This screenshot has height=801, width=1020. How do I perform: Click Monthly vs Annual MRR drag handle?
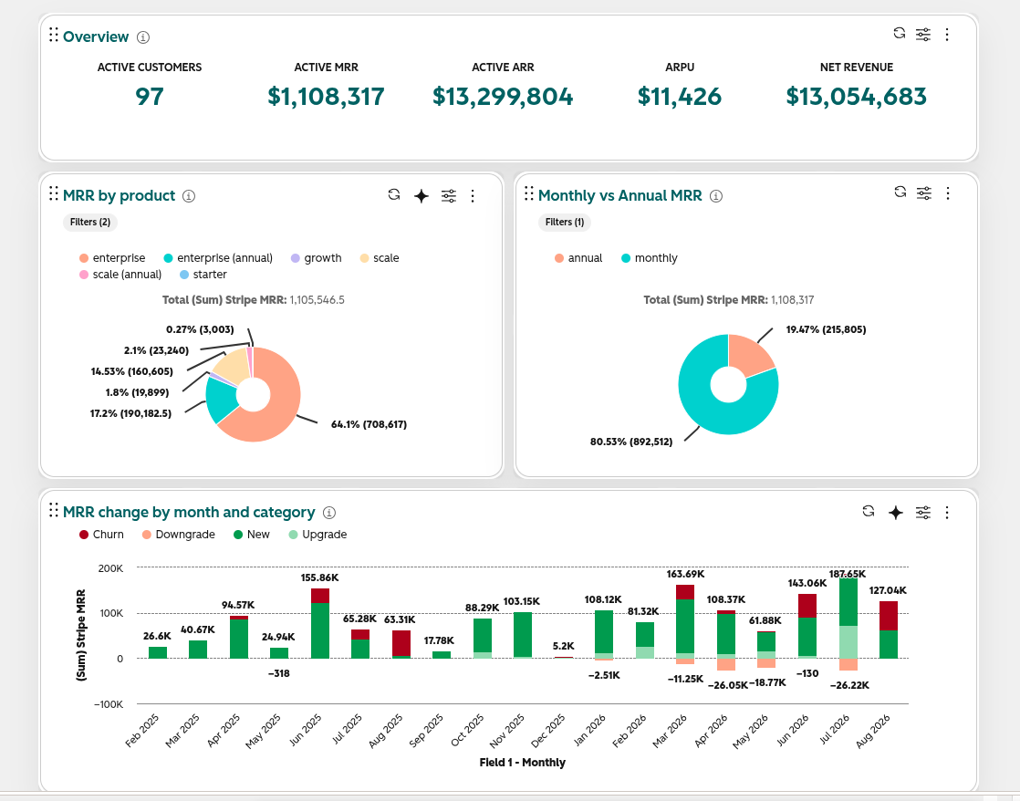[x=529, y=193]
